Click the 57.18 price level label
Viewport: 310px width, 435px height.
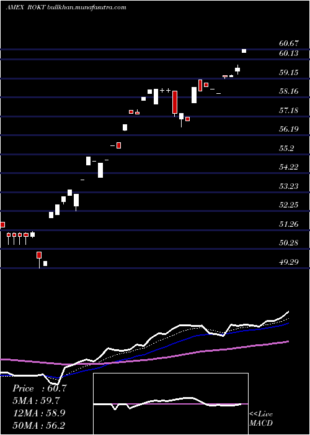(x=289, y=111)
